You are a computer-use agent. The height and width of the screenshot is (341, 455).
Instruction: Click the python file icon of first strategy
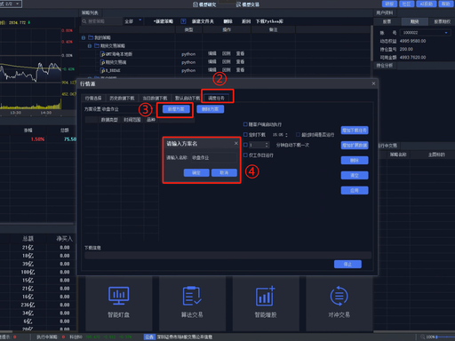point(103,54)
